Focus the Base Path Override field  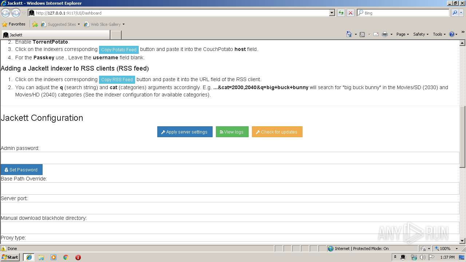click(230, 188)
